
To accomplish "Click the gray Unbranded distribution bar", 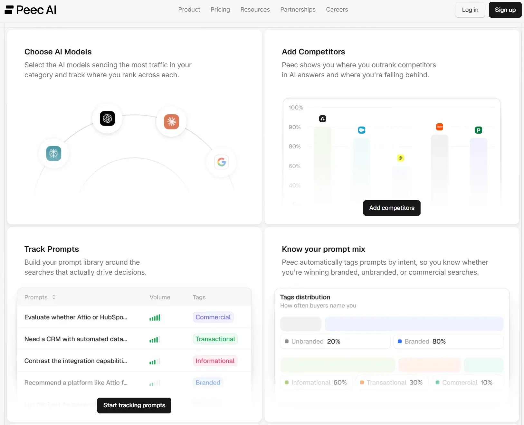I will click(301, 324).
